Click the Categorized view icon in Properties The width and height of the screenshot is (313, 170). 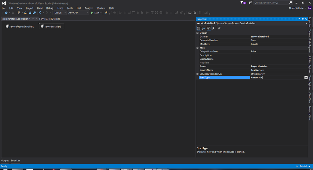[199, 28]
